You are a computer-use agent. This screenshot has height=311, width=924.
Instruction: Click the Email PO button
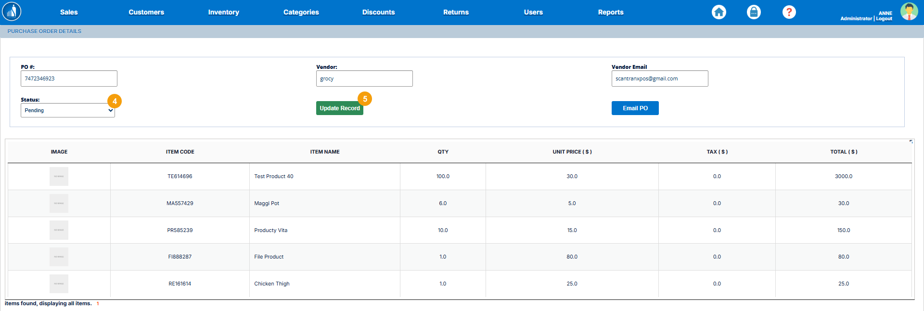(635, 108)
